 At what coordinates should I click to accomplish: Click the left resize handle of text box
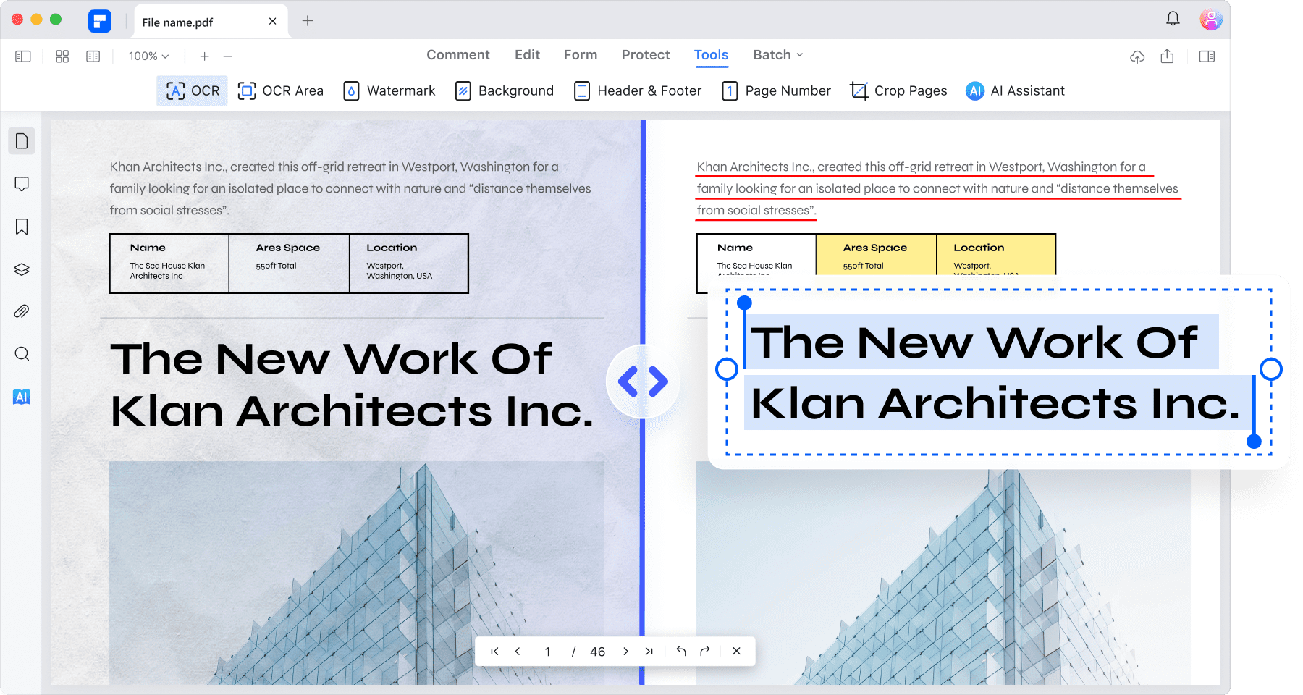(x=727, y=369)
